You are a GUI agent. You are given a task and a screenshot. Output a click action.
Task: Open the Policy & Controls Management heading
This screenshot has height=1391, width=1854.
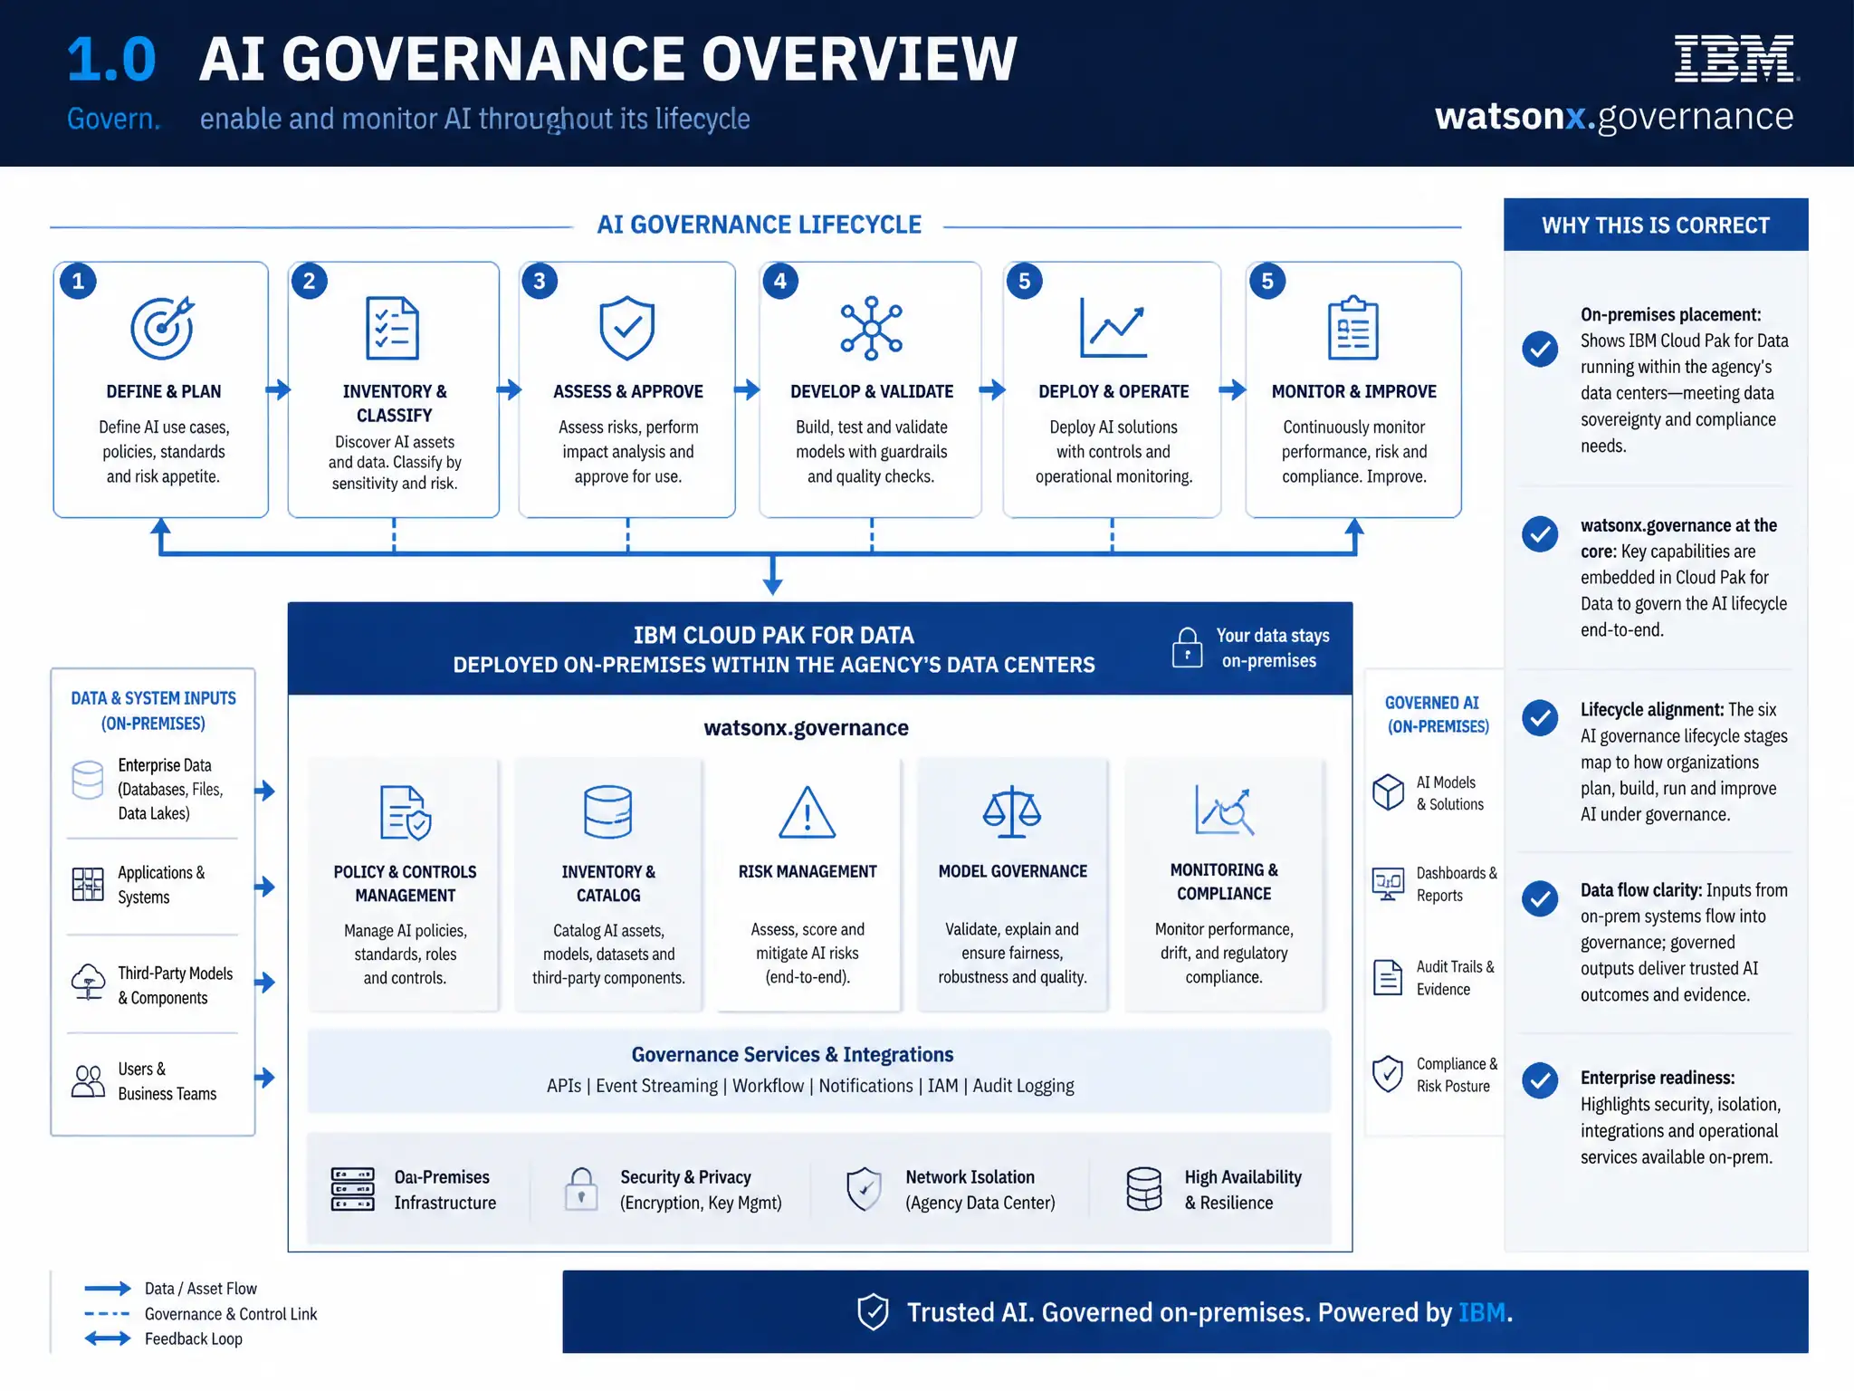pyautogui.click(x=405, y=883)
